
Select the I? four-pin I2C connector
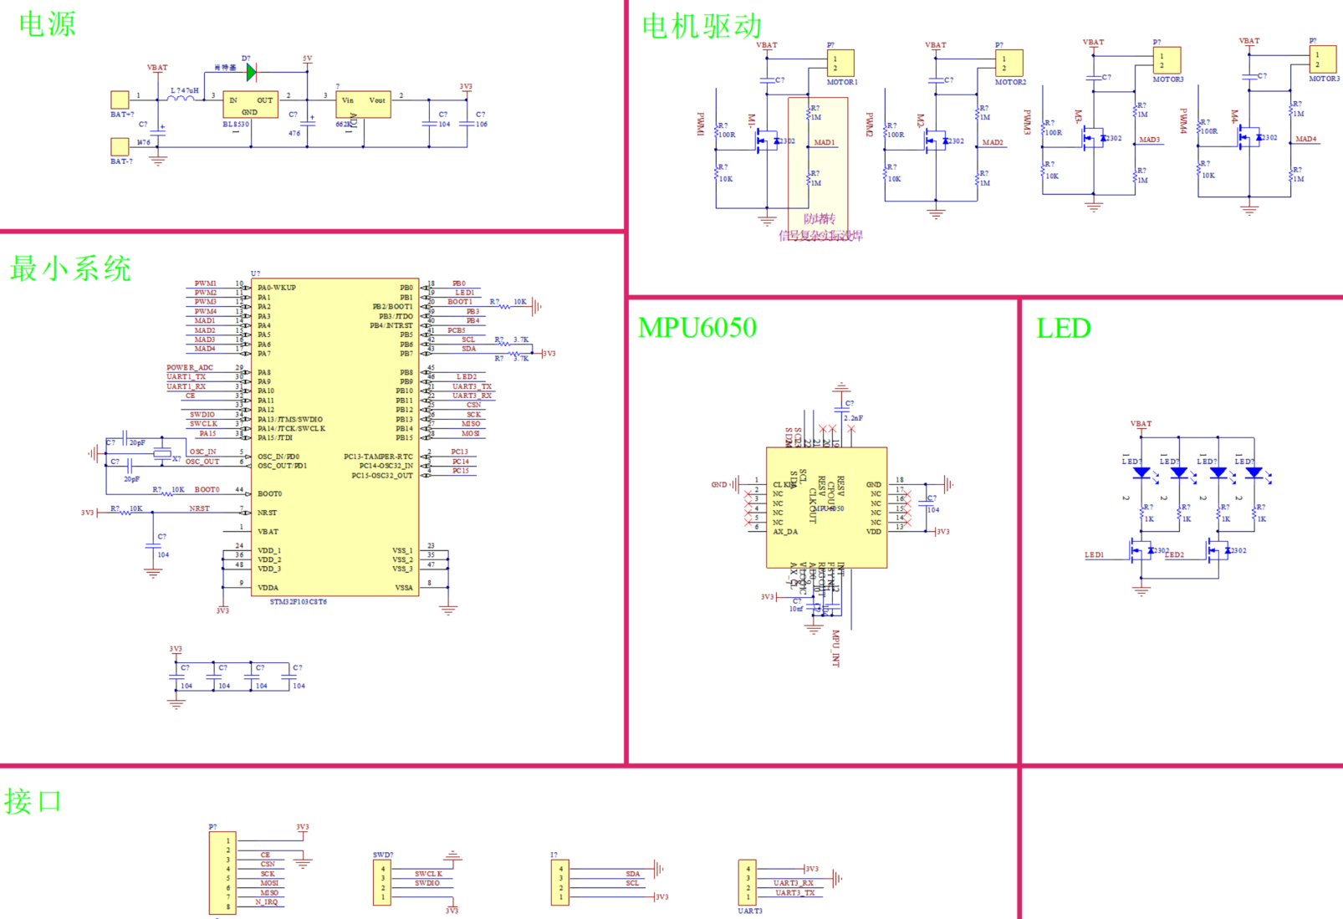tap(559, 883)
